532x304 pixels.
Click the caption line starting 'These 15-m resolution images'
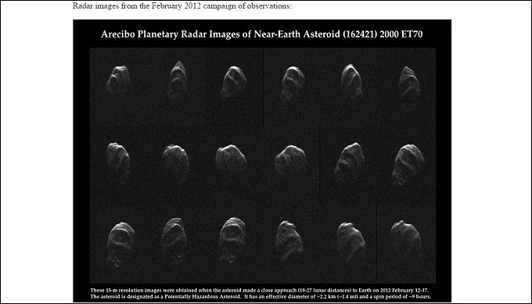259,291
